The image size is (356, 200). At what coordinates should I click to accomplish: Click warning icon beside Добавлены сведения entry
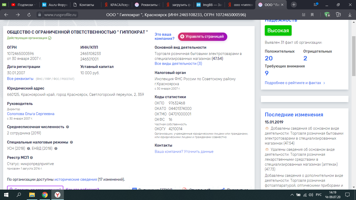click(267, 128)
